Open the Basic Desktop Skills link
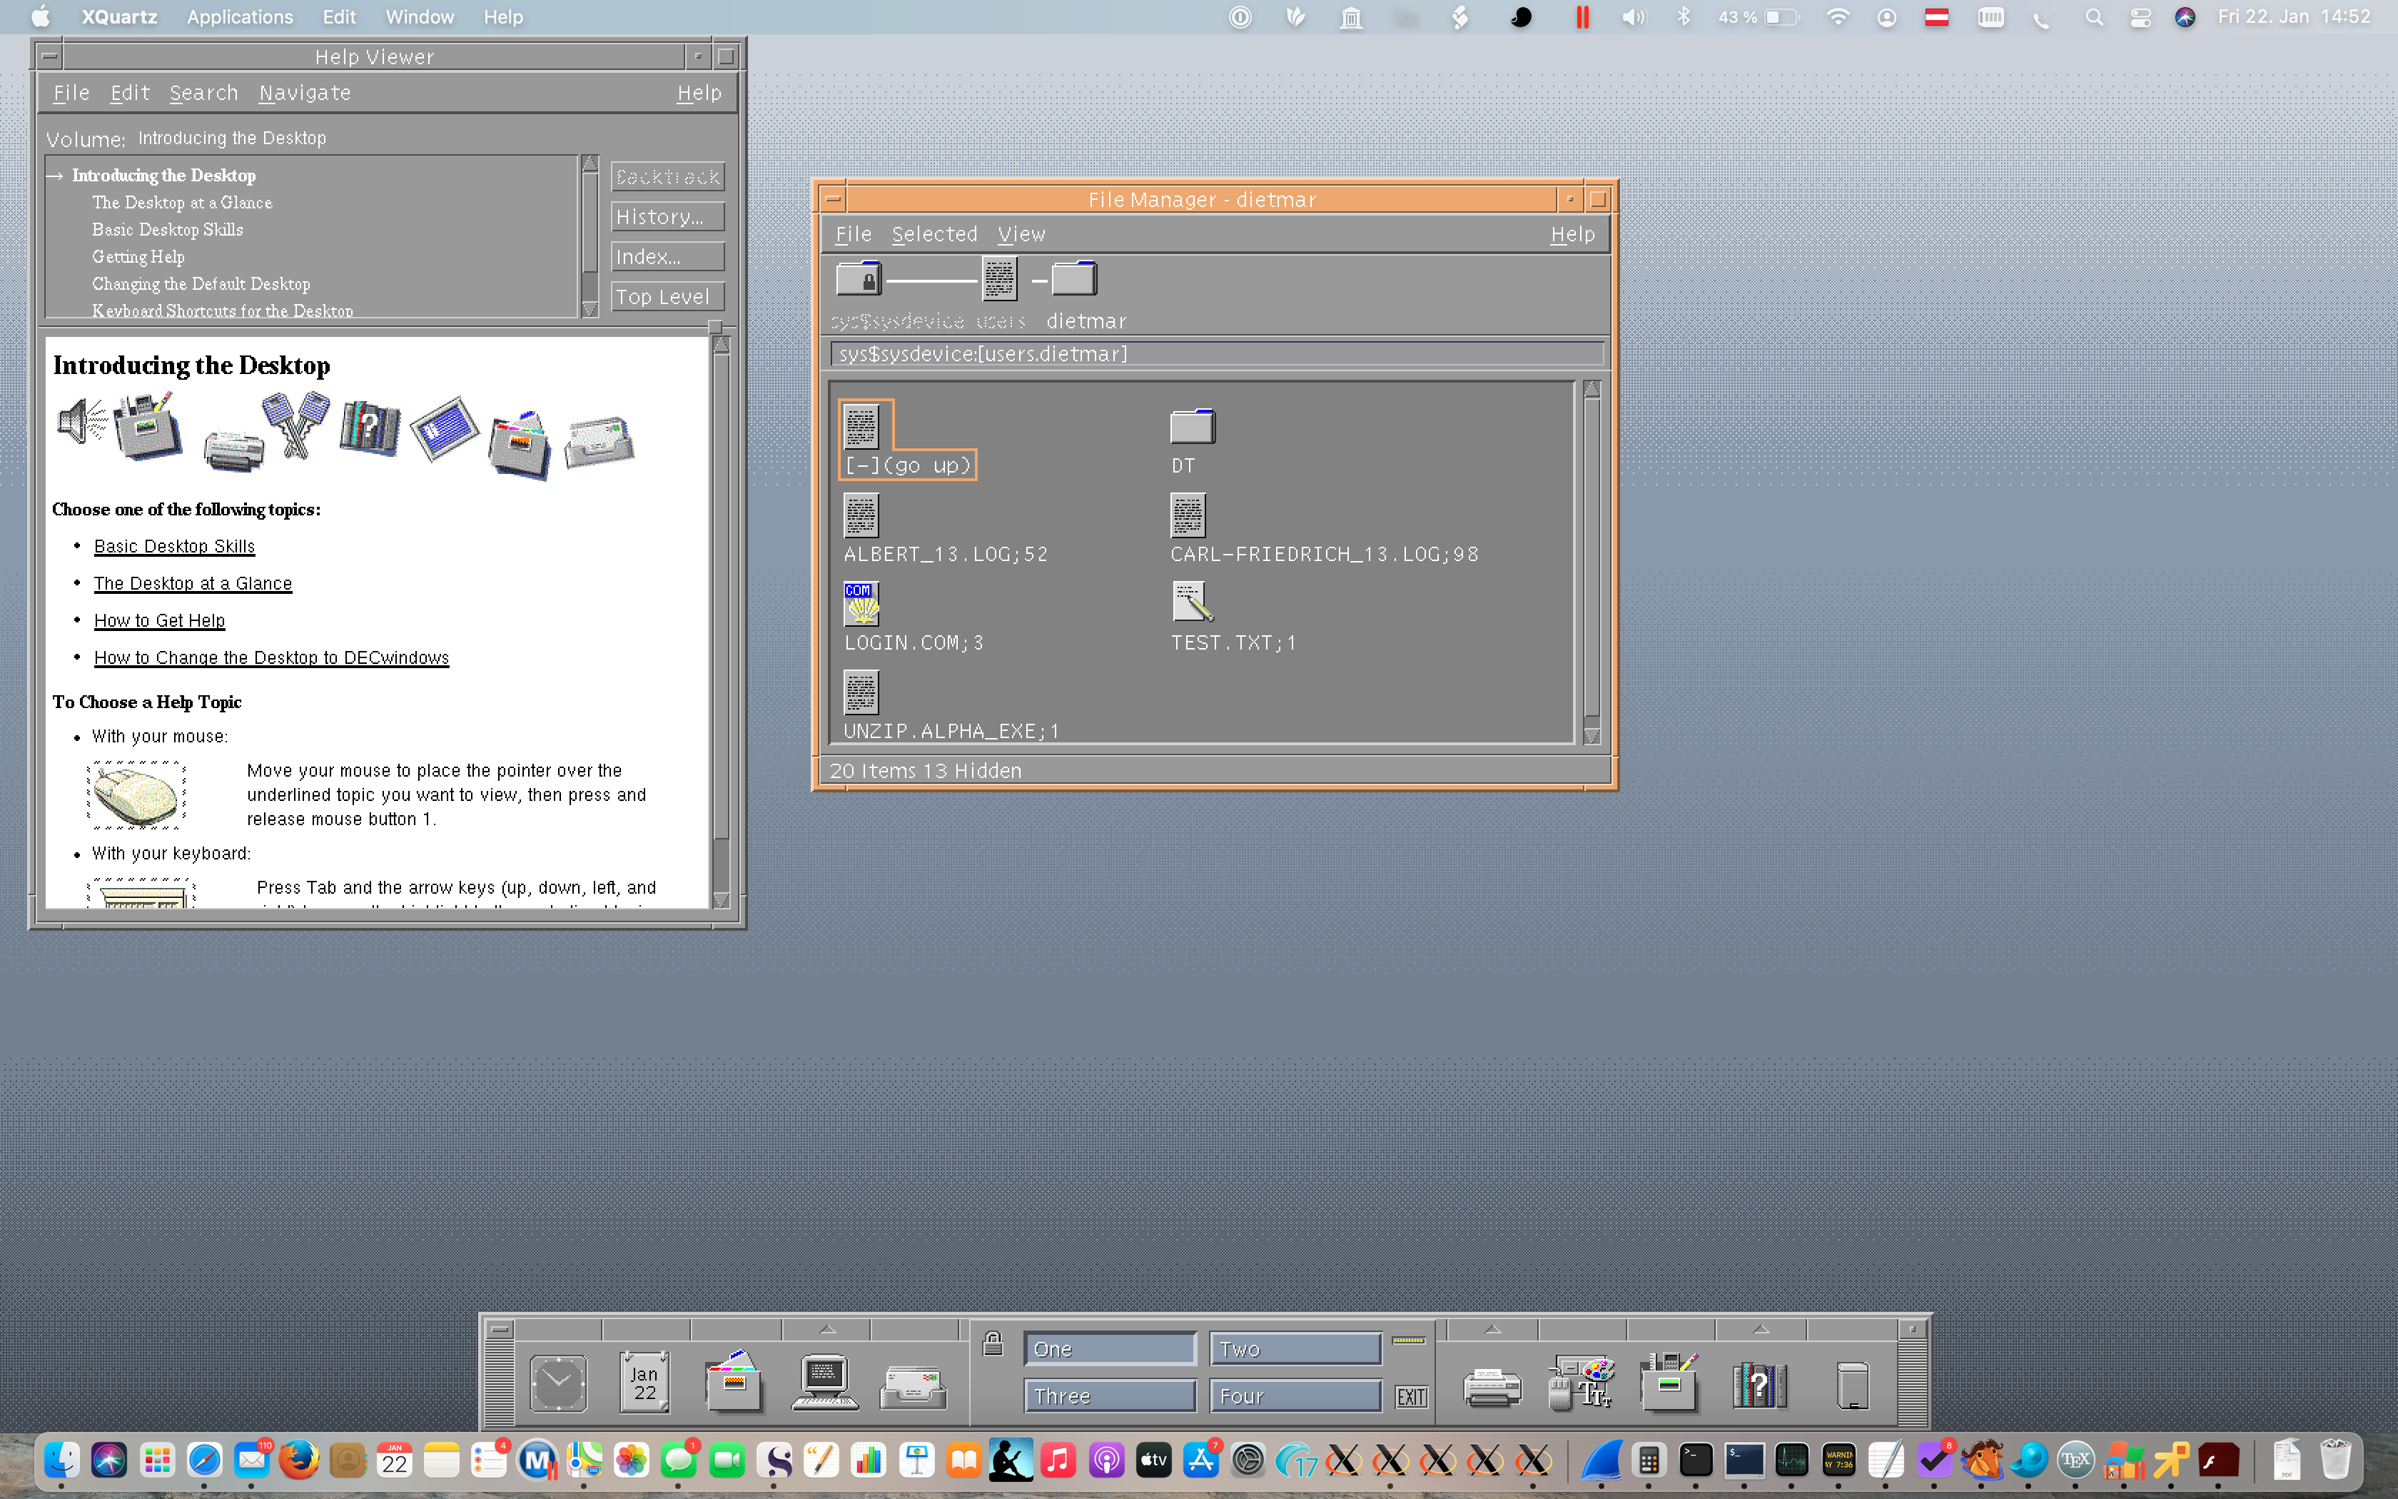The image size is (2398, 1499). pos(174,546)
